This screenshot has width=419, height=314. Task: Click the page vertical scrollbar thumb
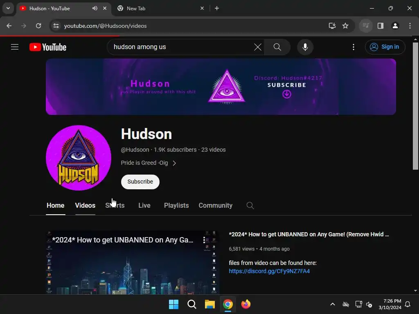click(x=415, y=106)
